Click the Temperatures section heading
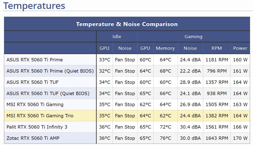 coord(34,6)
